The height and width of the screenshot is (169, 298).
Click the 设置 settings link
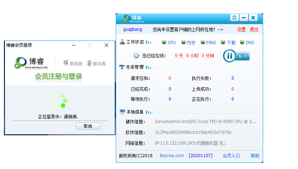click(241, 29)
